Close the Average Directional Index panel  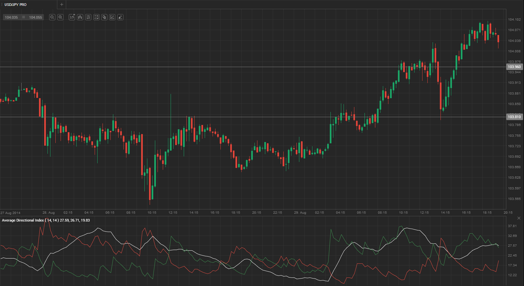click(x=519, y=218)
